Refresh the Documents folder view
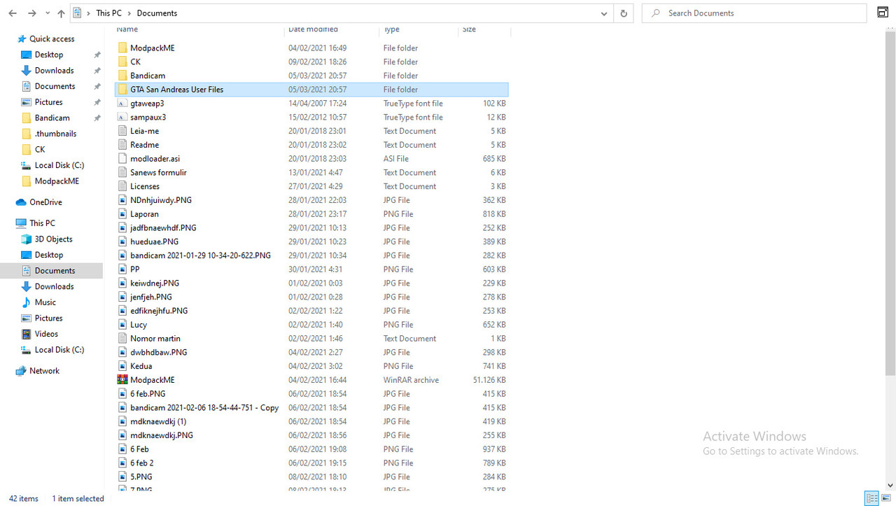This screenshot has width=896, height=506. point(623,13)
